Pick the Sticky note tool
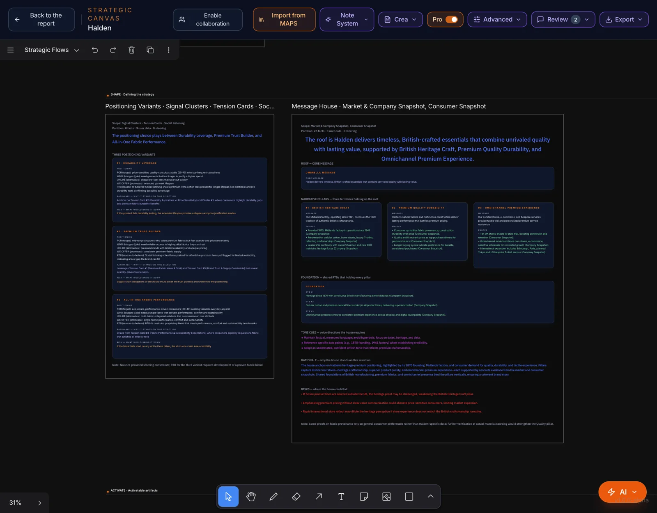 coord(364,497)
